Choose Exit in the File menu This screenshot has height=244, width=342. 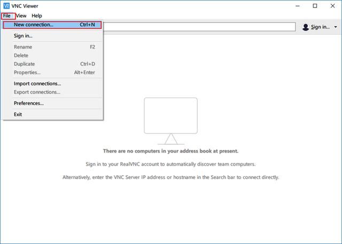(x=52, y=114)
